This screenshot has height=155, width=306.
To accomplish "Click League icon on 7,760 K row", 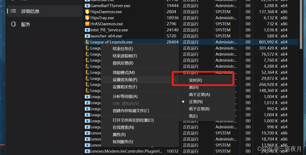I will [x=87, y=60].
